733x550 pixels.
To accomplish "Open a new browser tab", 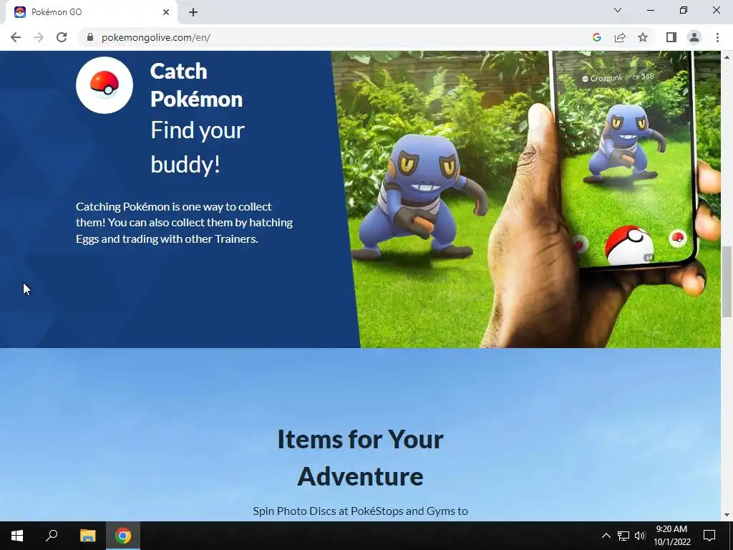I will [x=193, y=12].
